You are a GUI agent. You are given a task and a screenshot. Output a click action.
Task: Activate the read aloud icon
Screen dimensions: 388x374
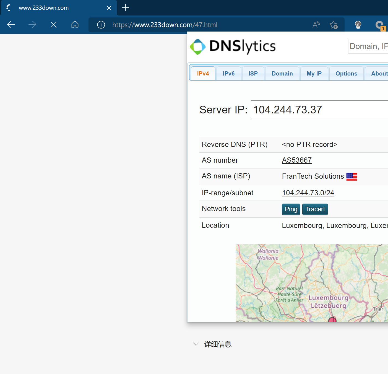point(316,25)
